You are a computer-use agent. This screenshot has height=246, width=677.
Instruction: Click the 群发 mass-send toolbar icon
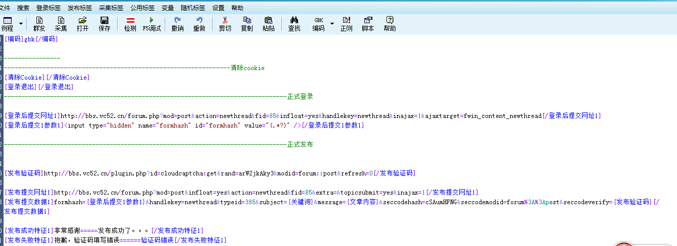coord(39,24)
